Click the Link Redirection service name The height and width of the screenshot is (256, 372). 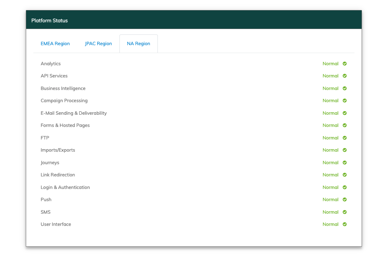[58, 175]
